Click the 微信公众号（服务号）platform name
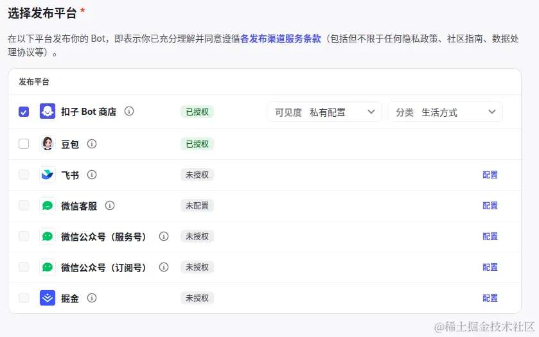 (x=104, y=237)
